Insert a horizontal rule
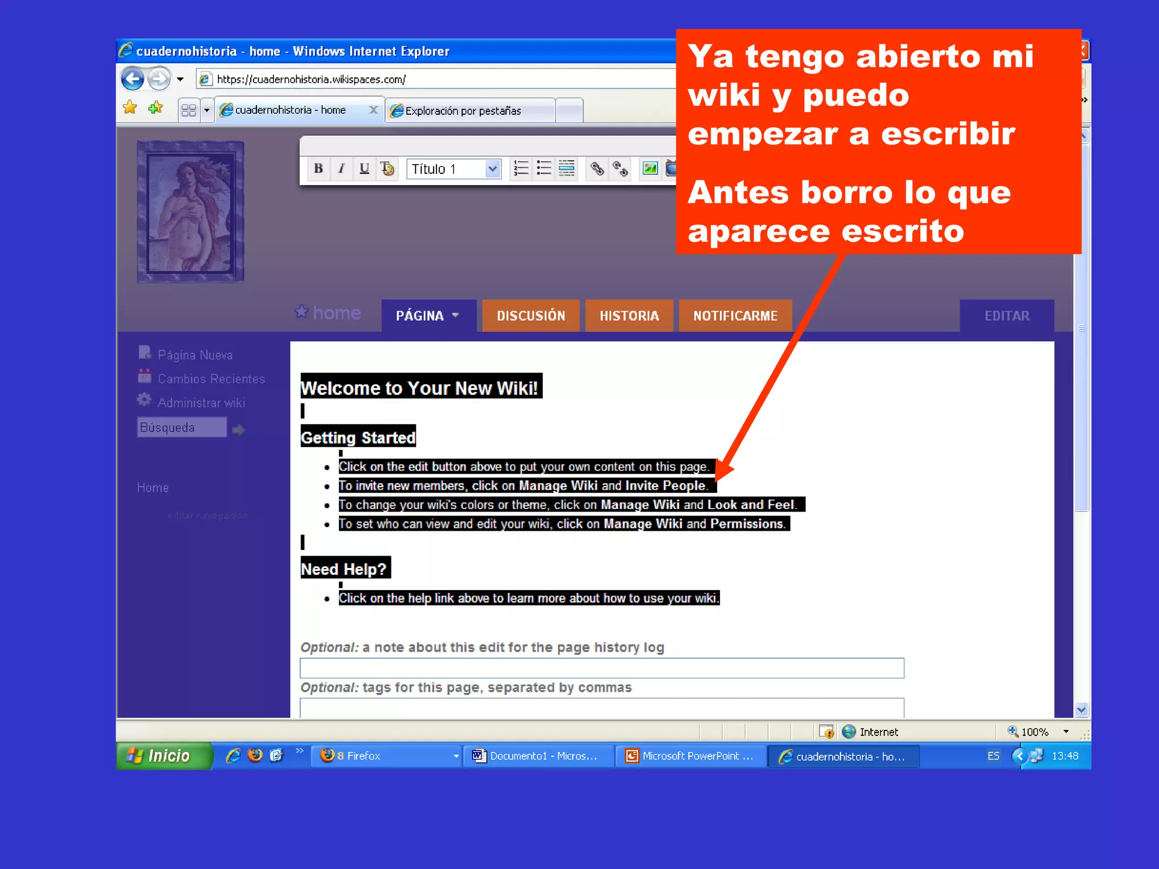Image resolution: width=1159 pixels, height=869 pixels. (566, 169)
